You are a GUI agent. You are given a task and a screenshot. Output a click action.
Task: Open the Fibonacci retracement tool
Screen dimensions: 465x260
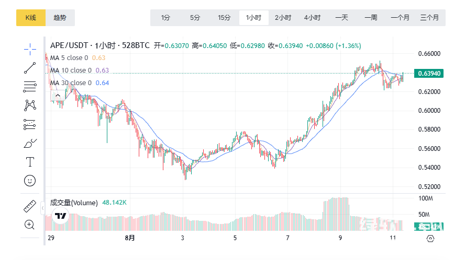(x=30, y=86)
